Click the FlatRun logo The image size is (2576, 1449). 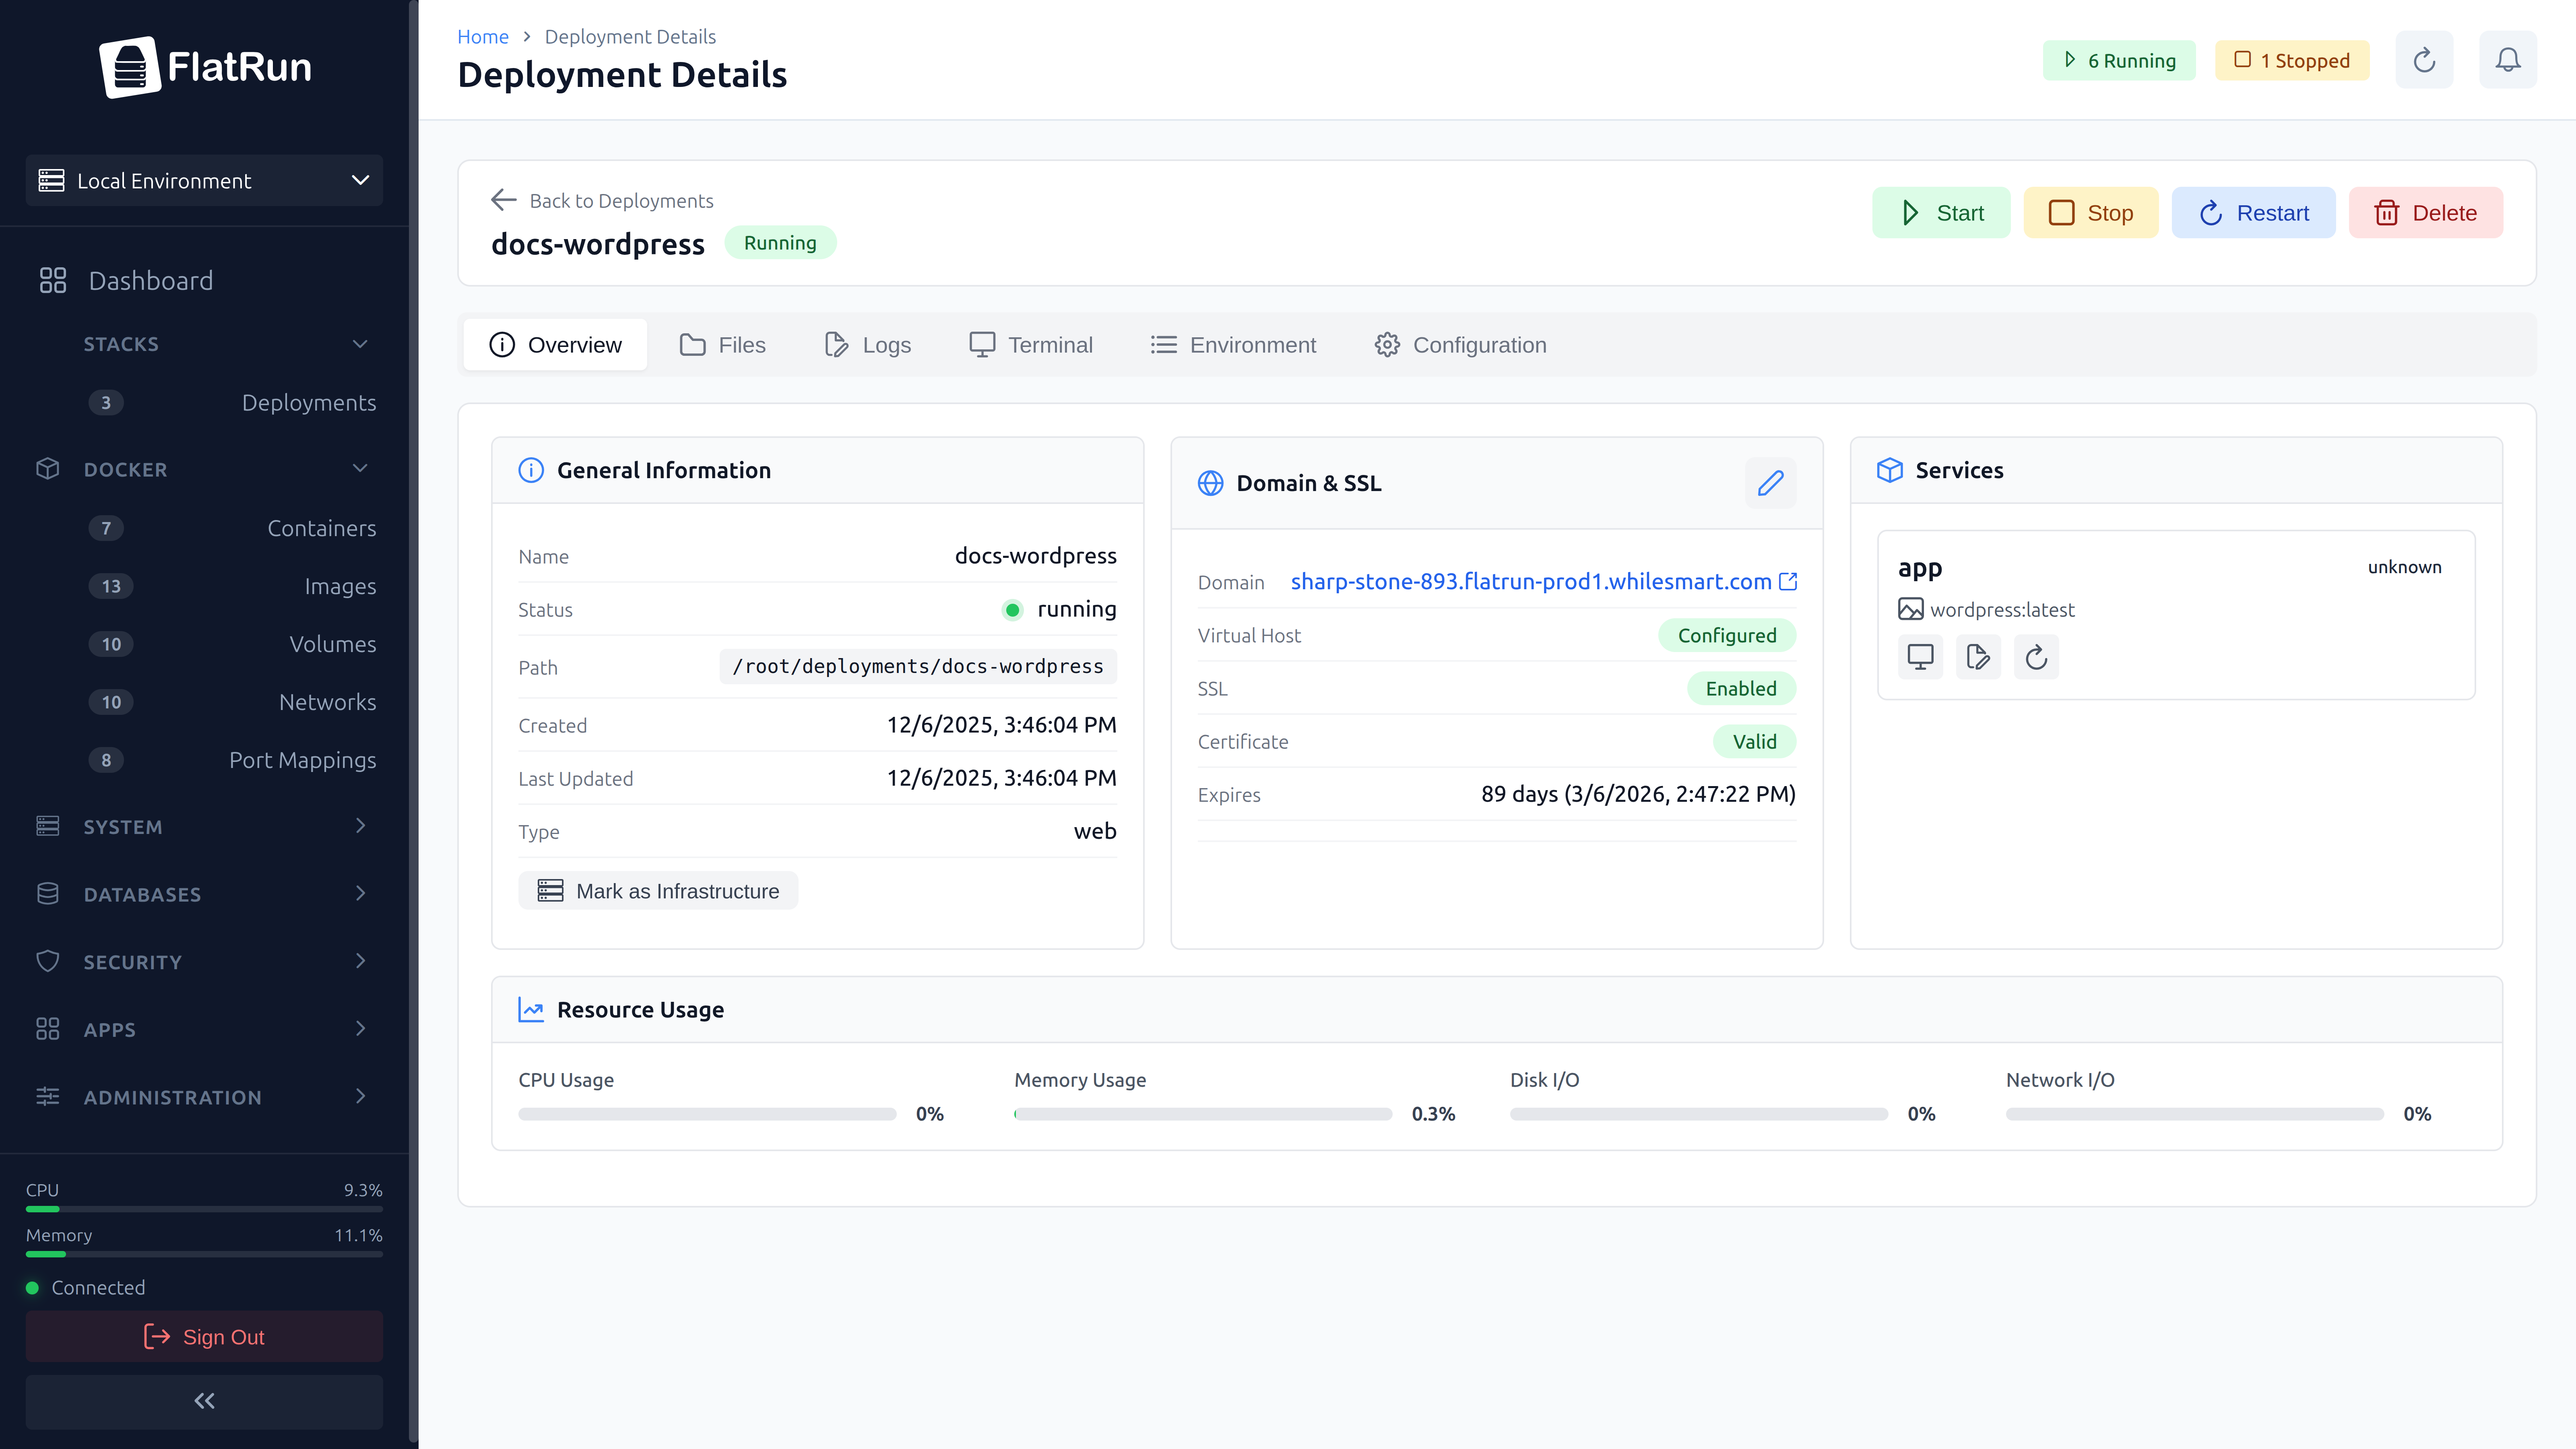point(205,67)
